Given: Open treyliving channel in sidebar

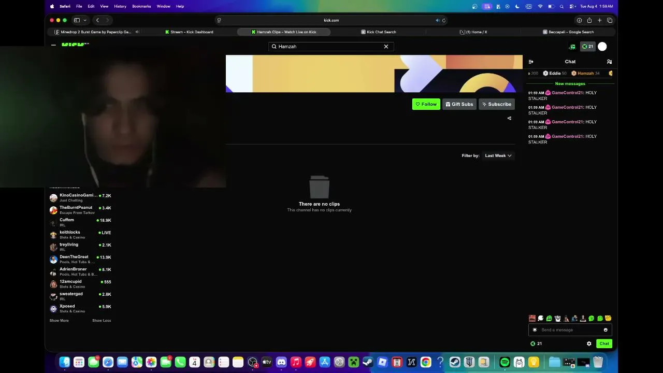Looking at the screenshot, I should coord(80,247).
